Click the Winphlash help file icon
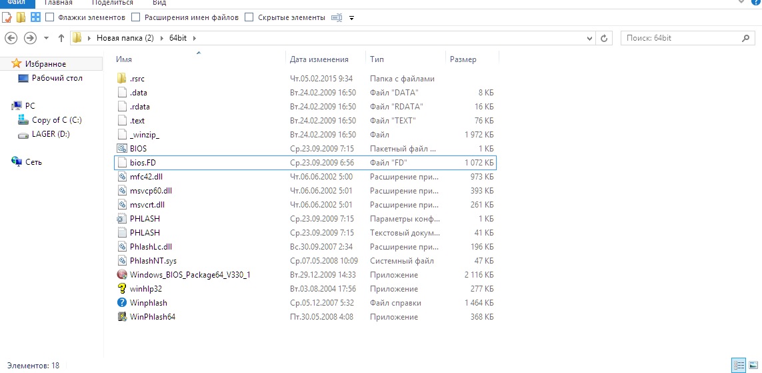 (122, 303)
